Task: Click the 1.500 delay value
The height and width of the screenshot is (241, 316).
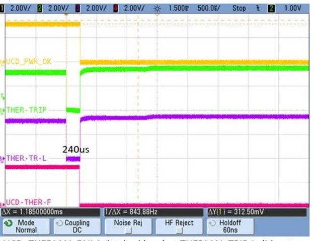Action: click(179, 8)
